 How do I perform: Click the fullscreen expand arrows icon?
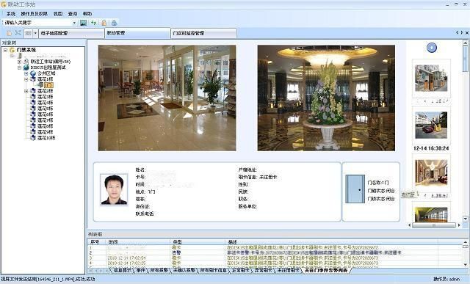pos(18,33)
